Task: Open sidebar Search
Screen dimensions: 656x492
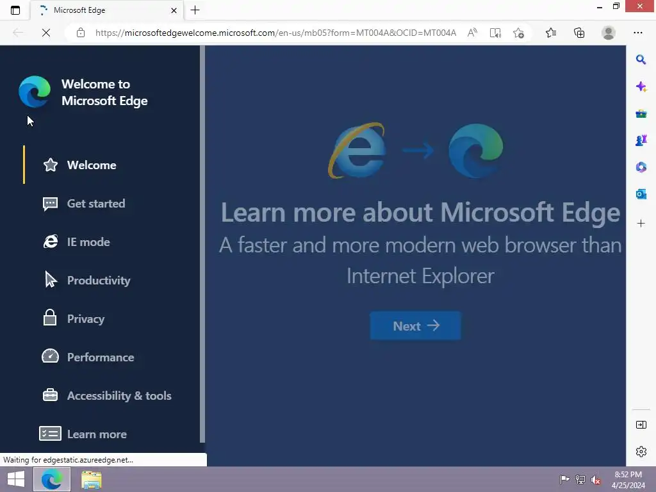Action: tap(641, 60)
